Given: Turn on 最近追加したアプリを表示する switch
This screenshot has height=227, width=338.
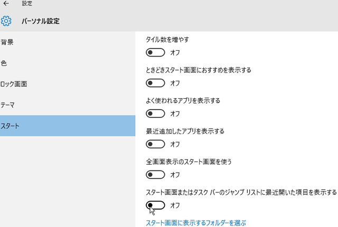Looking at the screenshot, I should 155,144.
